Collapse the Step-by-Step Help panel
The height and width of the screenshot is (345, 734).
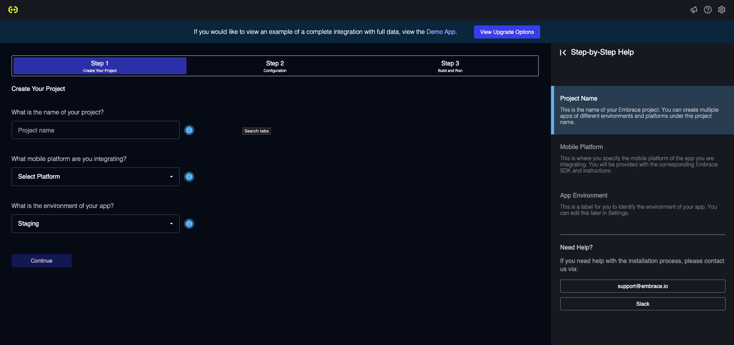tap(563, 52)
